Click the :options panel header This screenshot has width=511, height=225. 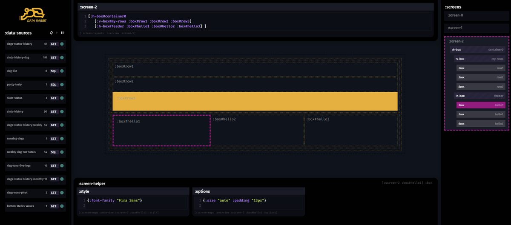[x=249, y=191]
